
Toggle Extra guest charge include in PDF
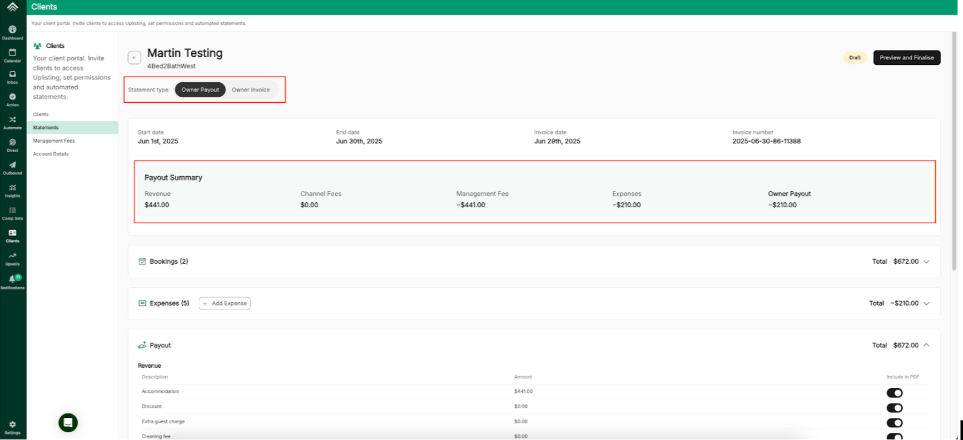coord(894,423)
